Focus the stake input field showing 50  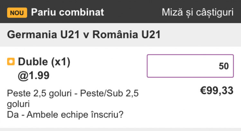pyautogui.click(x=190, y=66)
